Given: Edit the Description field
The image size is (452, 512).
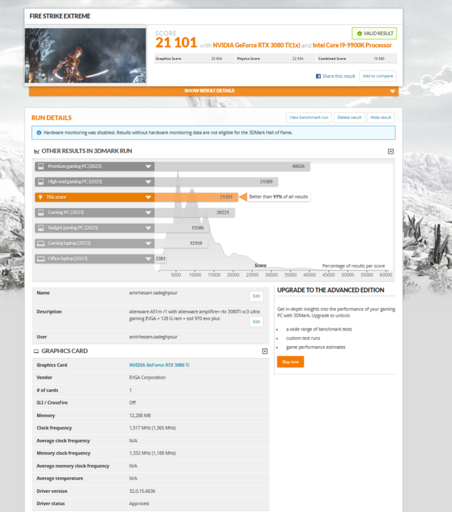Looking at the screenshot, I should (x=256, y=322).
